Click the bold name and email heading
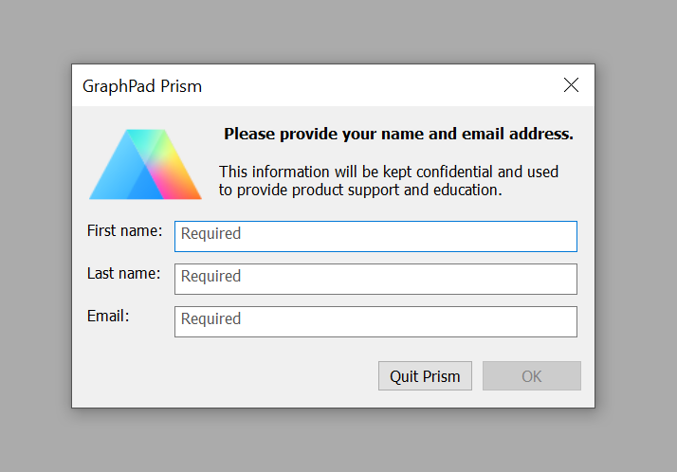Viewport: 677px width, 472px height. click(x=398, y=134)
